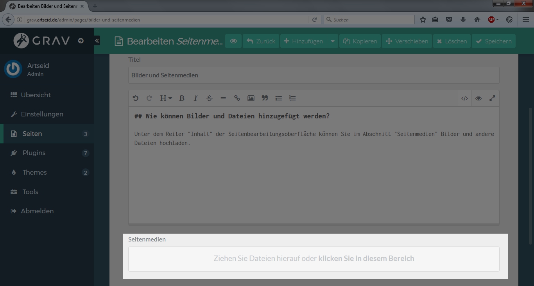Toggle editor preview with eye icon
Image resolution: width=534 pixels, height=286 pixels.
point(478,98)
